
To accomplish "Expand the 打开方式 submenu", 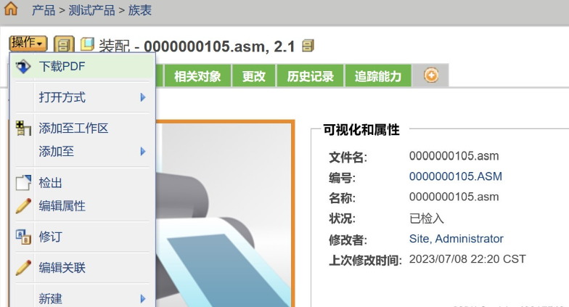I will (x=143, y=97).
